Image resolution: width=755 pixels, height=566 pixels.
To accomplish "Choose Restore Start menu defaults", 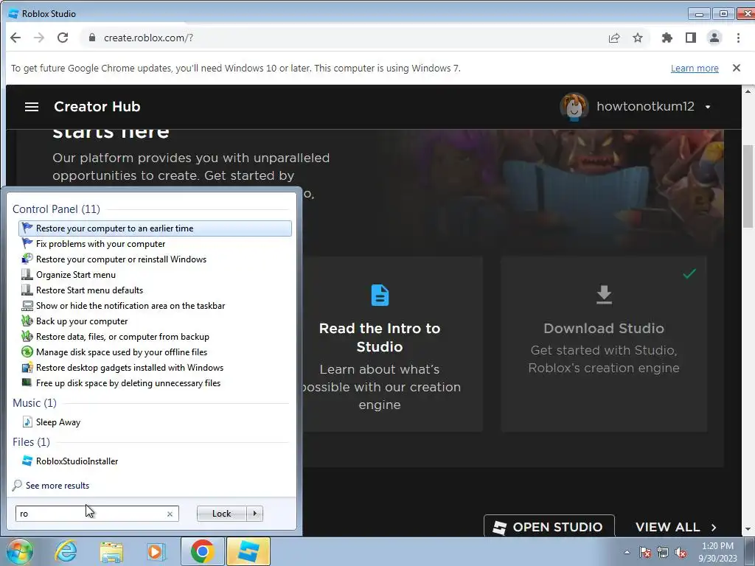I will [155, 290].
